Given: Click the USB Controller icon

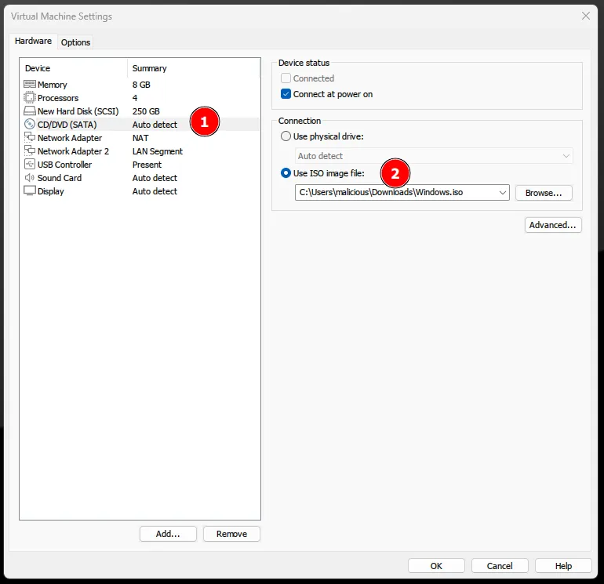Looking at the screenshot, I should [30, 165].
